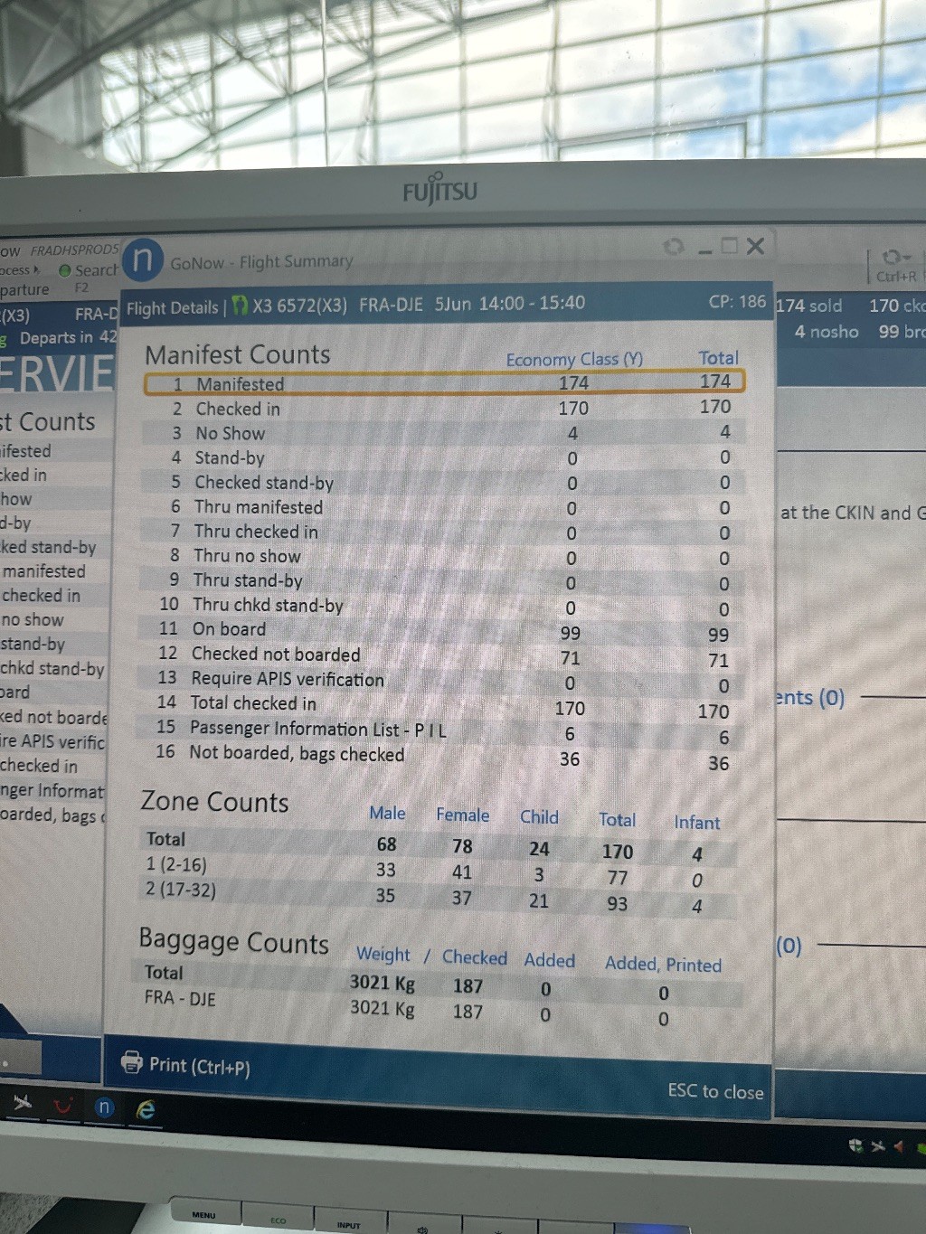Launch Internet Explorer from the taskbar
Viewport: 926px width, 1234px height.
(x=146, y=1109)
